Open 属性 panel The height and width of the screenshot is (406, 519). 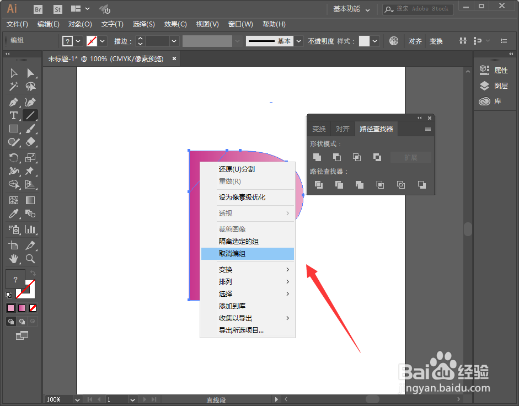(x=494, y=70)
